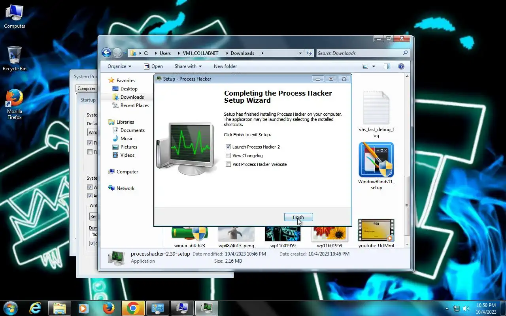506x316 pixels.
Task: Click Open in the Explorer toolbar
Action: 153,66
